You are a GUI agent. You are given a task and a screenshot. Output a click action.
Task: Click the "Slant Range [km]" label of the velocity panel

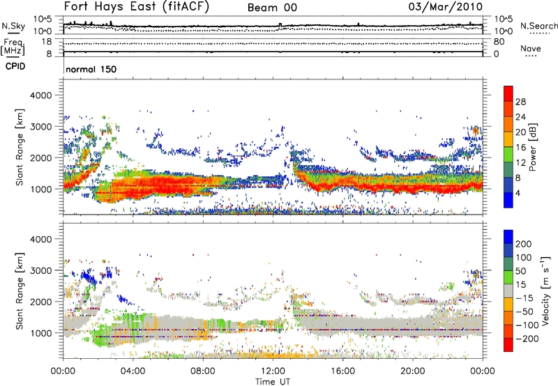pyautogui.click(x=20, y=291)
